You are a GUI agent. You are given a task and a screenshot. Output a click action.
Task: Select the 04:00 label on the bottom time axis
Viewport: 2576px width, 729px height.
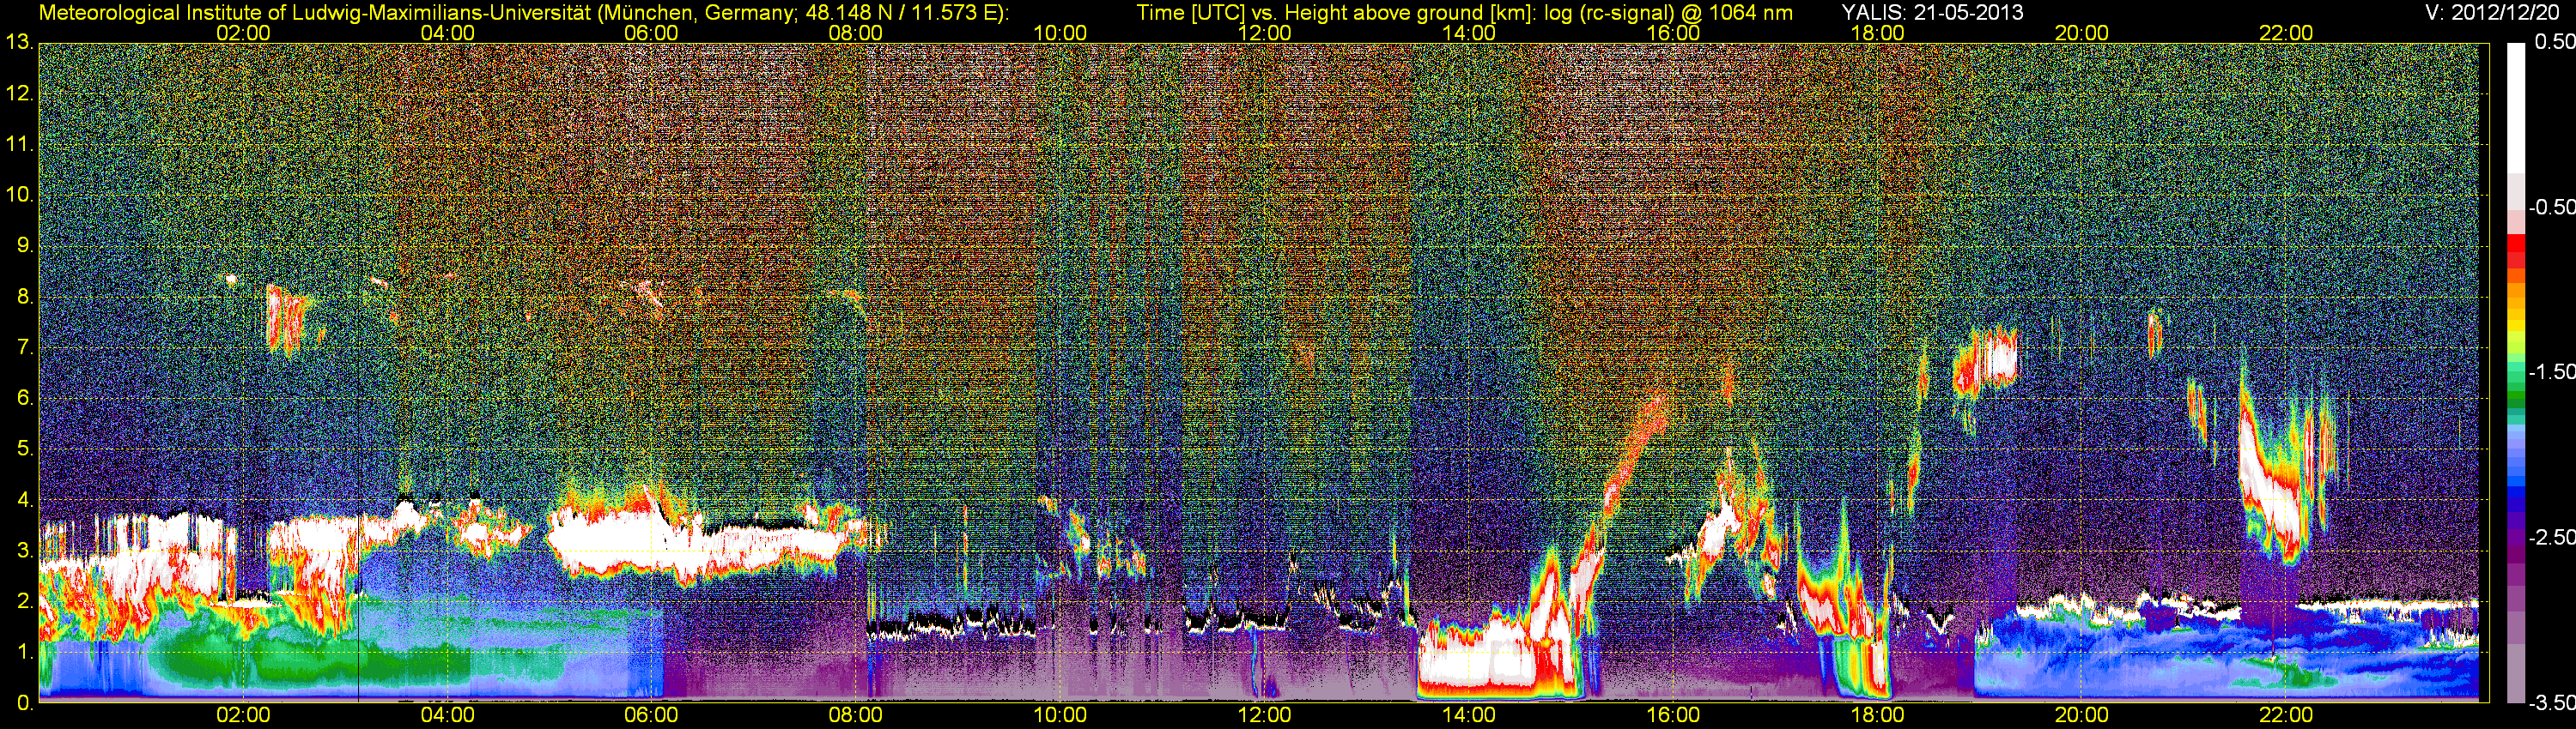coord(447,715)
